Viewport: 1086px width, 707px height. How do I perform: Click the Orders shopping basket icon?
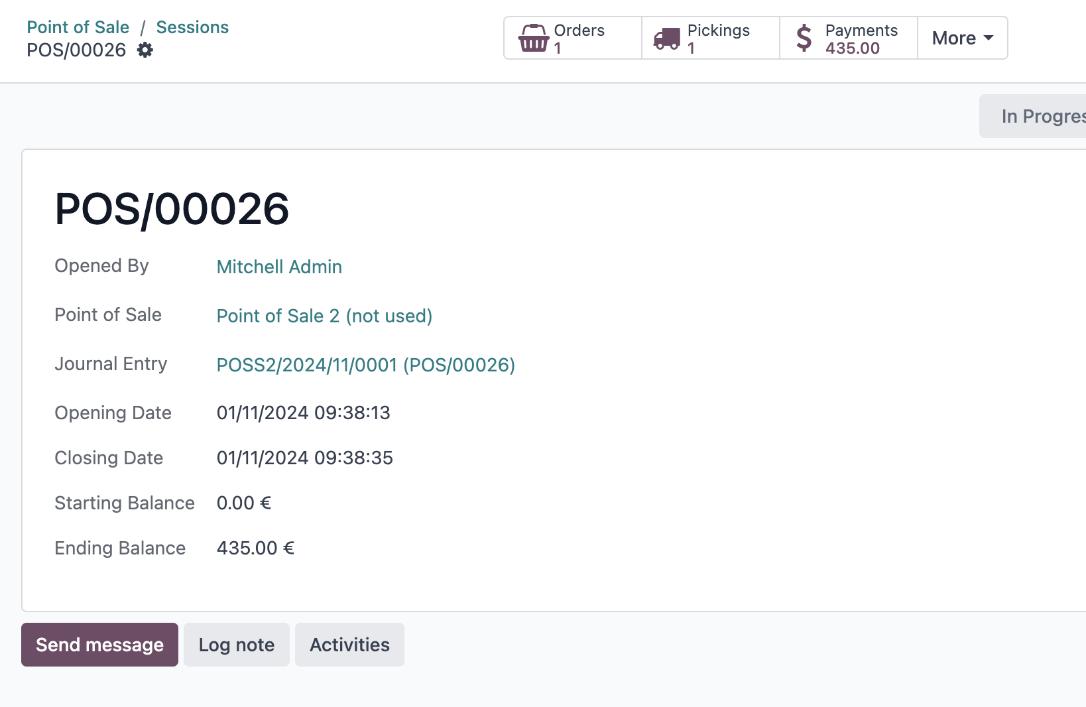point(534,38)
